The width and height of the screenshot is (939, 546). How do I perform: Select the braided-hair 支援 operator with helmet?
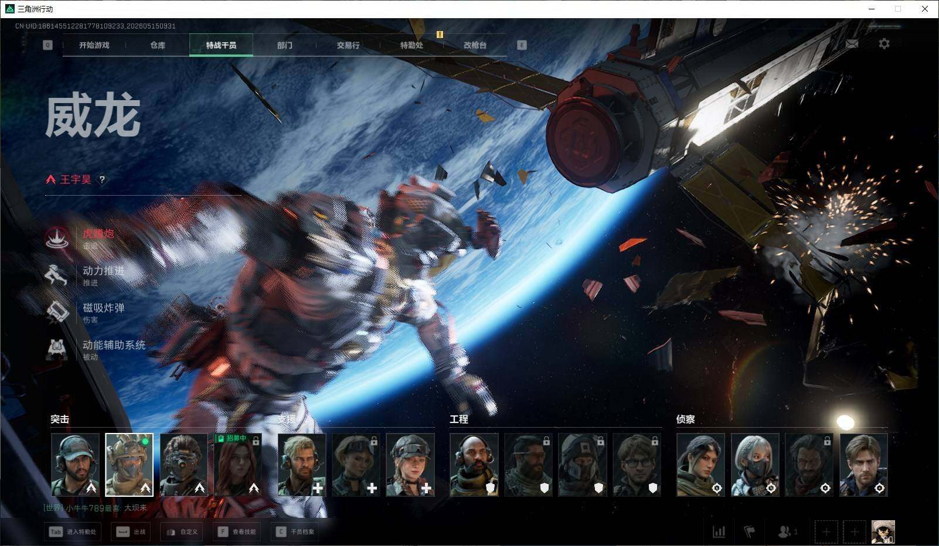(x=410, y=465)
